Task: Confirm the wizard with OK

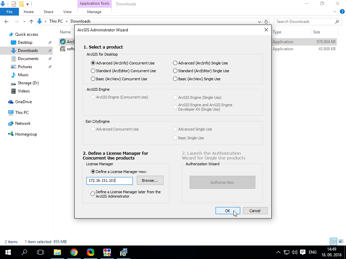Action: 228,210
